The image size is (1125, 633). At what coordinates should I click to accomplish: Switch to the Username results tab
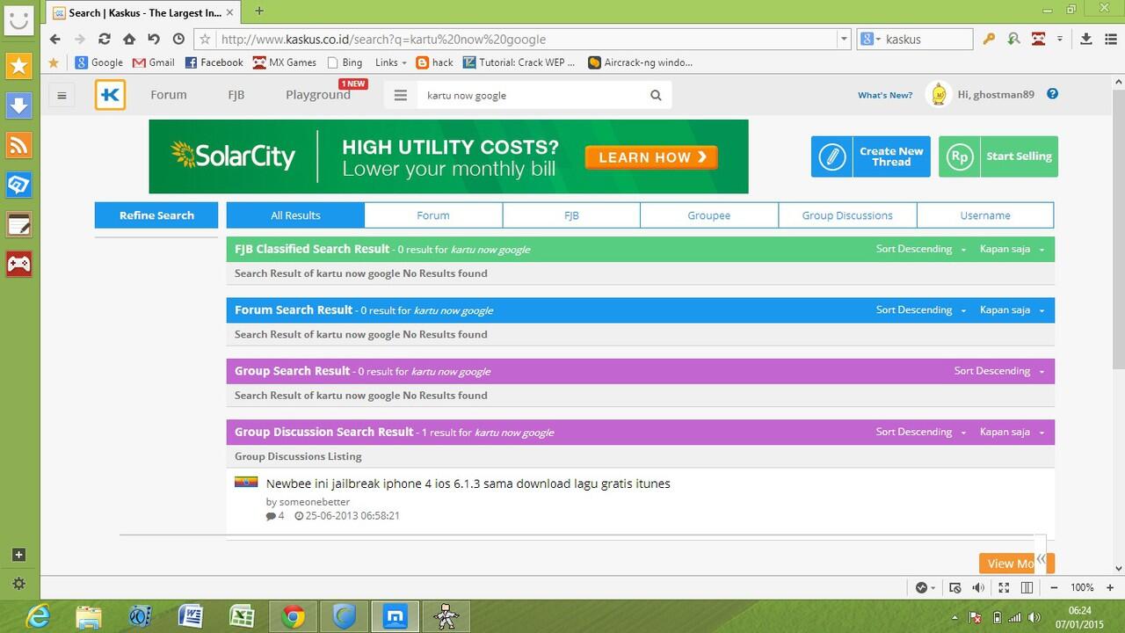(985, 215)
